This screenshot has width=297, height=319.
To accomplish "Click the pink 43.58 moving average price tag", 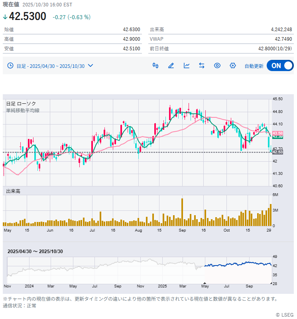I will [277, 133].
